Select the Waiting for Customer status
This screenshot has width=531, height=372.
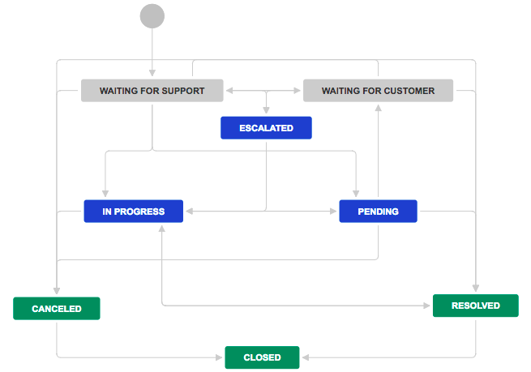(378, 91)
